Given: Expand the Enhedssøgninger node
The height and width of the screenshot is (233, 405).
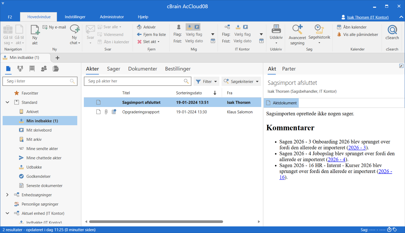Looking at the screenshot, I should point(7,195).
